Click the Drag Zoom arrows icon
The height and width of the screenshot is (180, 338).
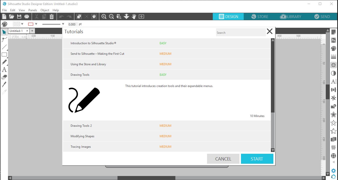(126, 16)
